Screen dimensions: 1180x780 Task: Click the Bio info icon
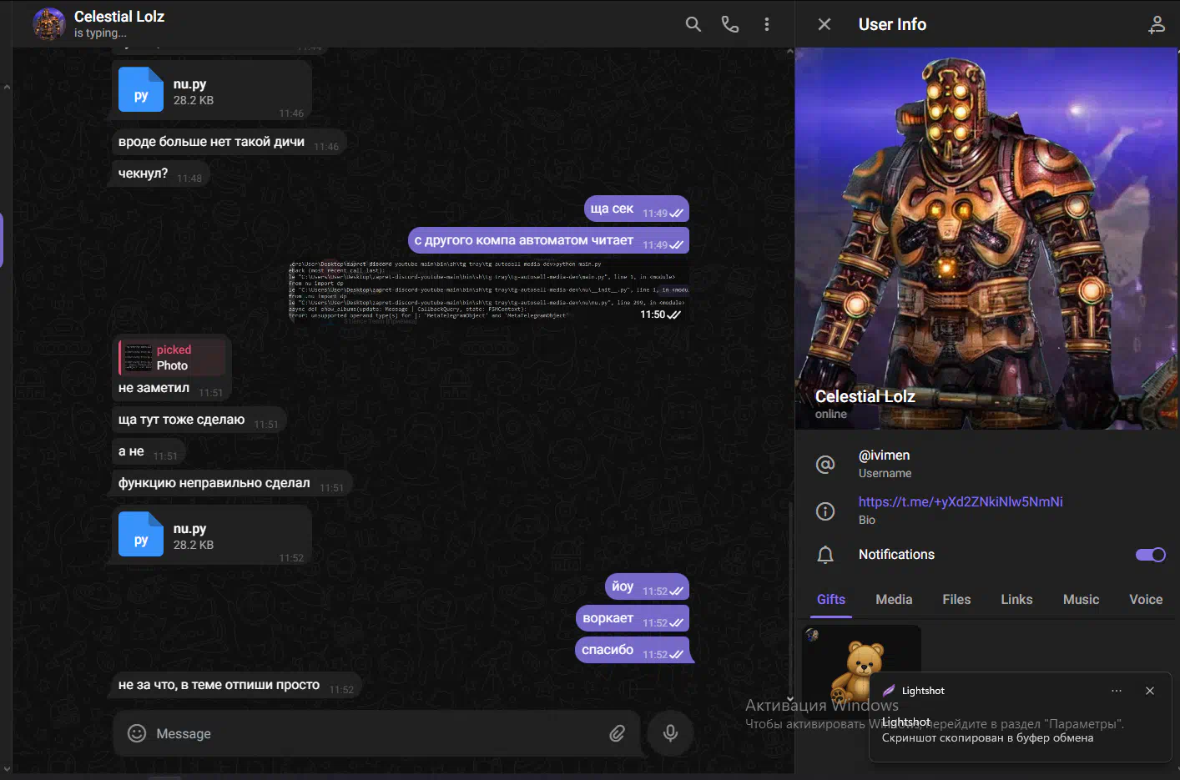825,511
